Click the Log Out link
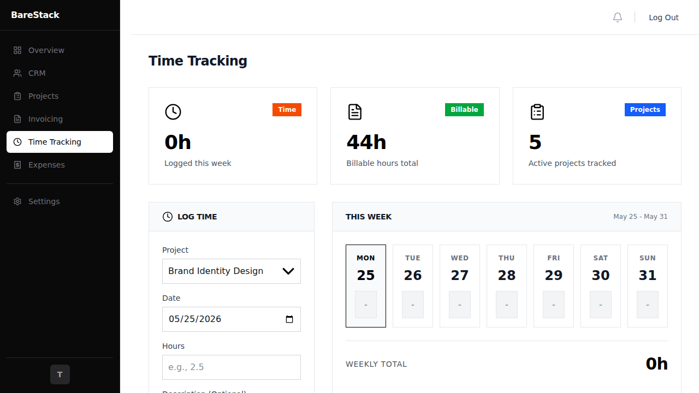Image resolution: width=699 pixels, height=393 pixels. (x=664, y=17)
